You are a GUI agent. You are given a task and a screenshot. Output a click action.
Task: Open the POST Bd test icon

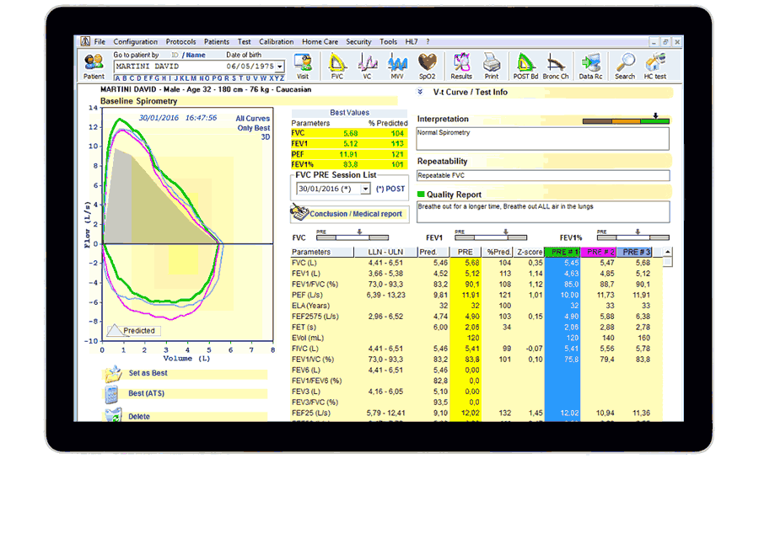(x=525, y=65)
